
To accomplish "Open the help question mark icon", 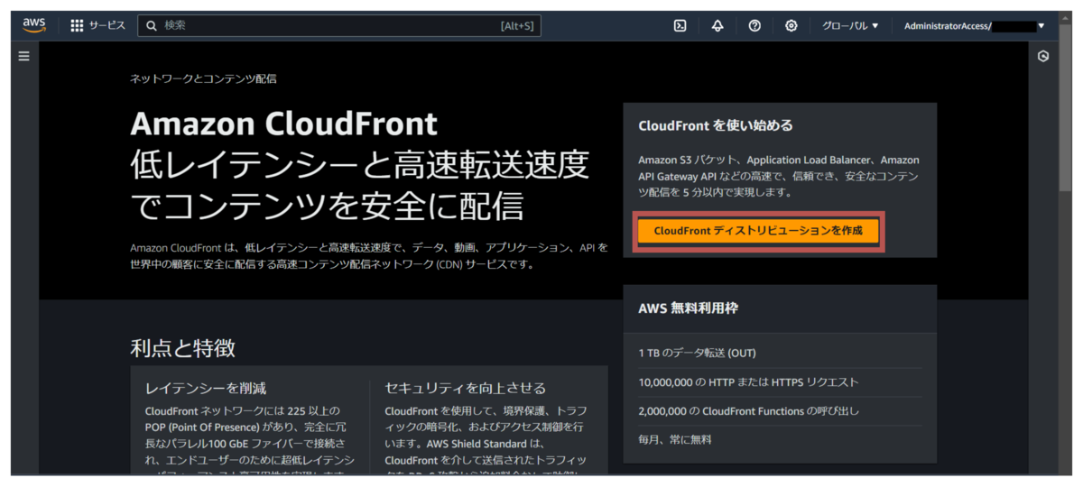I will tap(754, 25).
